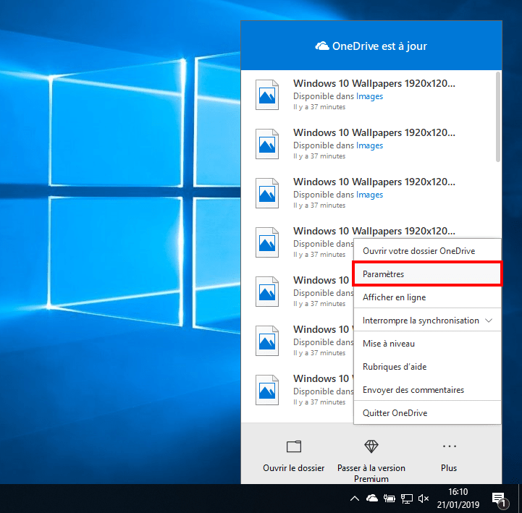Click OneDrive cloud icon in system tray
Viewport: 522px width, 513px height.
click(372, 498)
